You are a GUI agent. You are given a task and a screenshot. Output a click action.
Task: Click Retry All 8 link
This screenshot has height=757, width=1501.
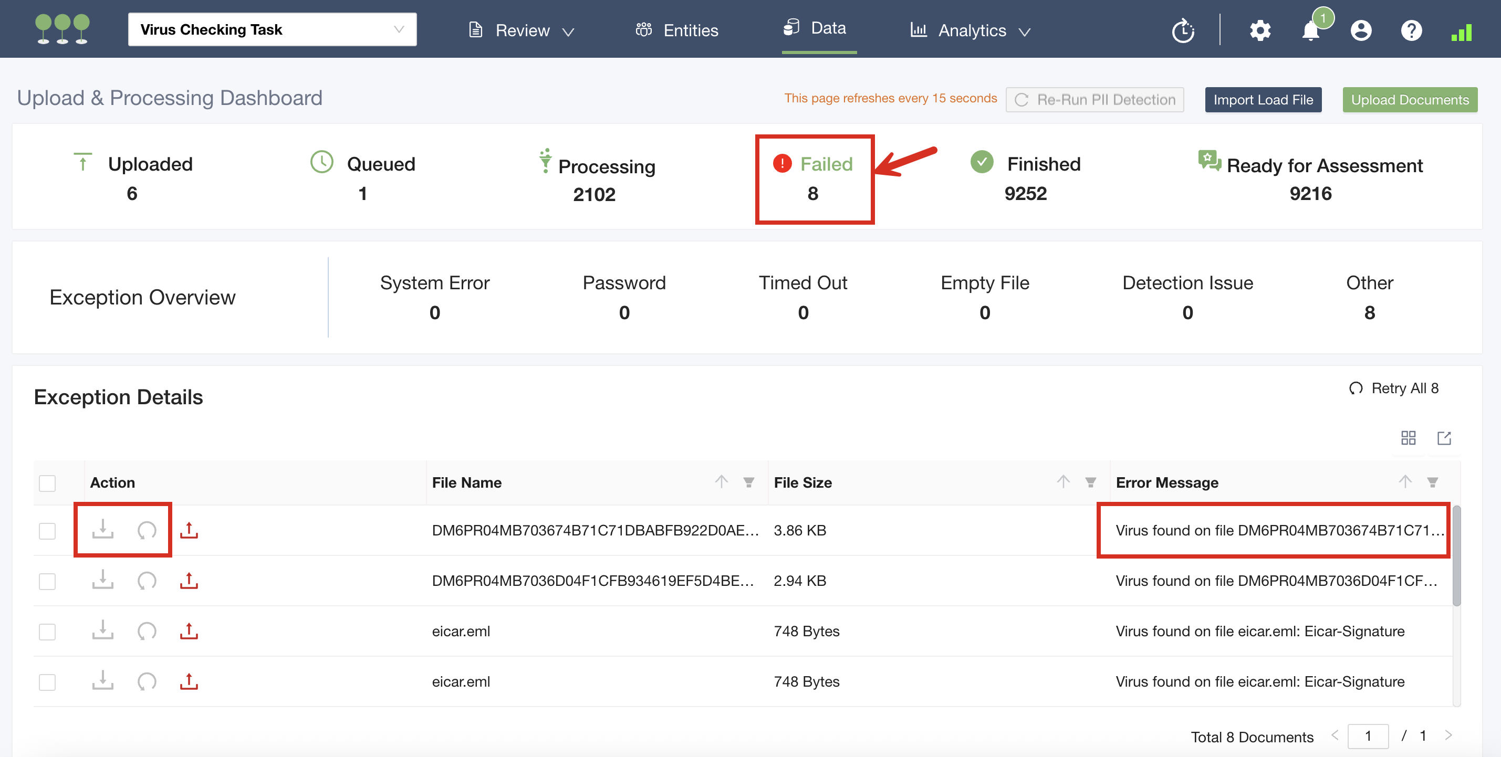1394,388
